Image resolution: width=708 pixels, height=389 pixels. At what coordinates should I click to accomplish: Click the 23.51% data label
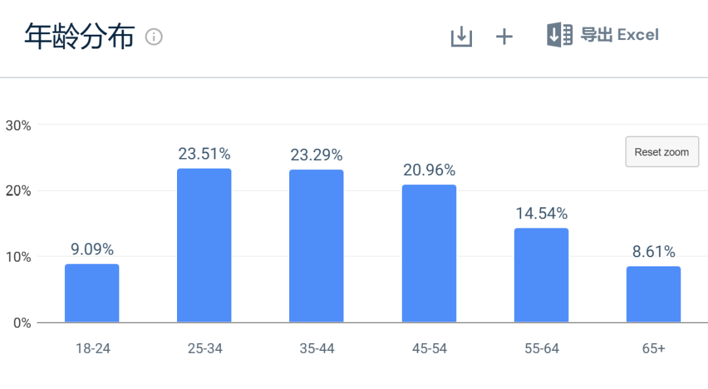[x=204, y=154]
